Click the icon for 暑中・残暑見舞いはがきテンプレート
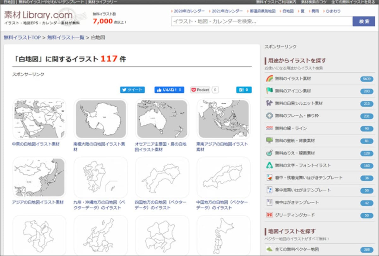379x256 pixels. pyautogui.click(x=269, y=178)
